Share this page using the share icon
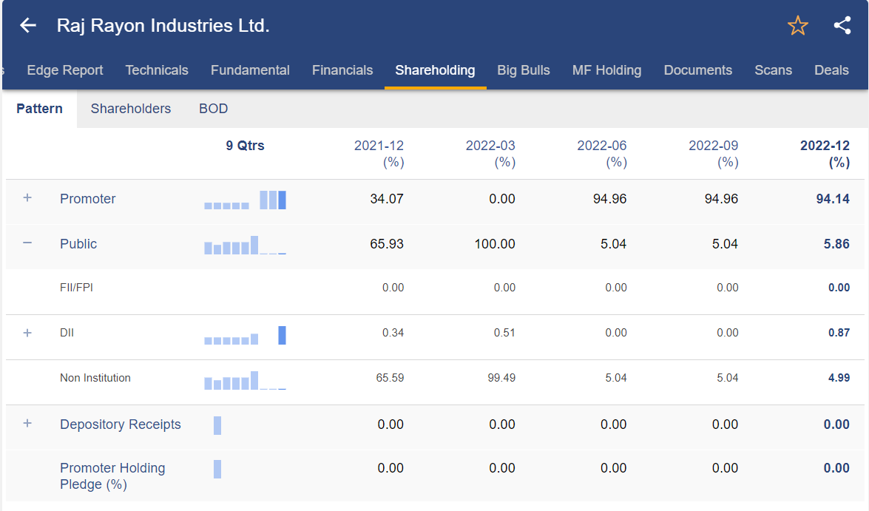This screenshot has width=869, height=511. pos(842,25)
